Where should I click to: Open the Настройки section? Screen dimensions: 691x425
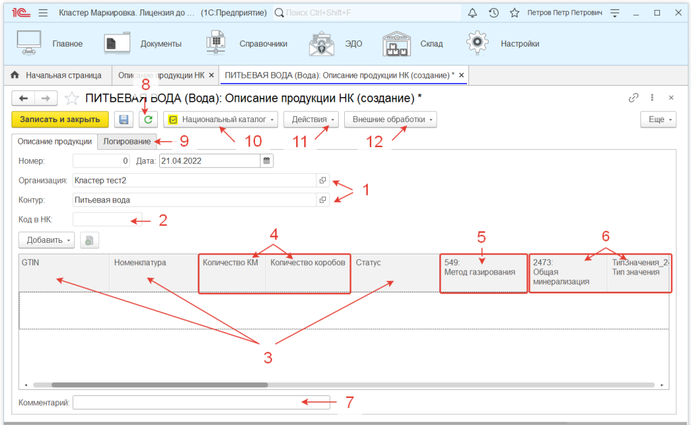tap(503, 44)
